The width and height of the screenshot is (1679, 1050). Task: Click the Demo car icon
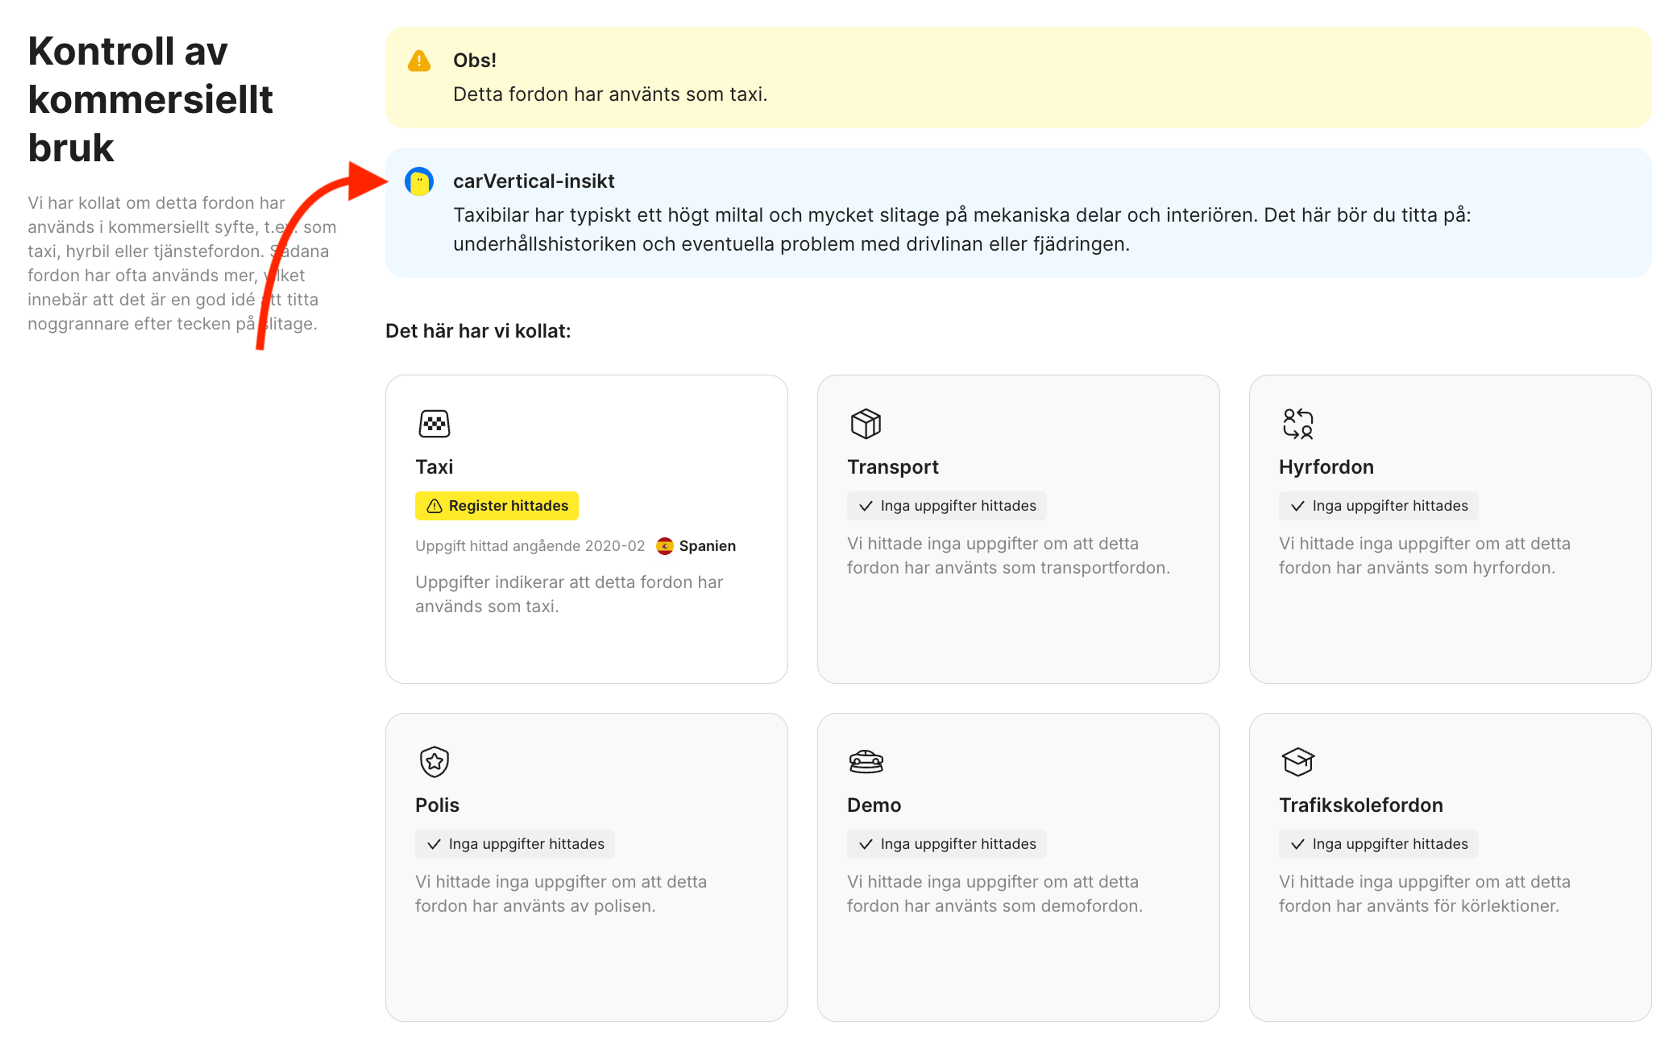(865, 762)
